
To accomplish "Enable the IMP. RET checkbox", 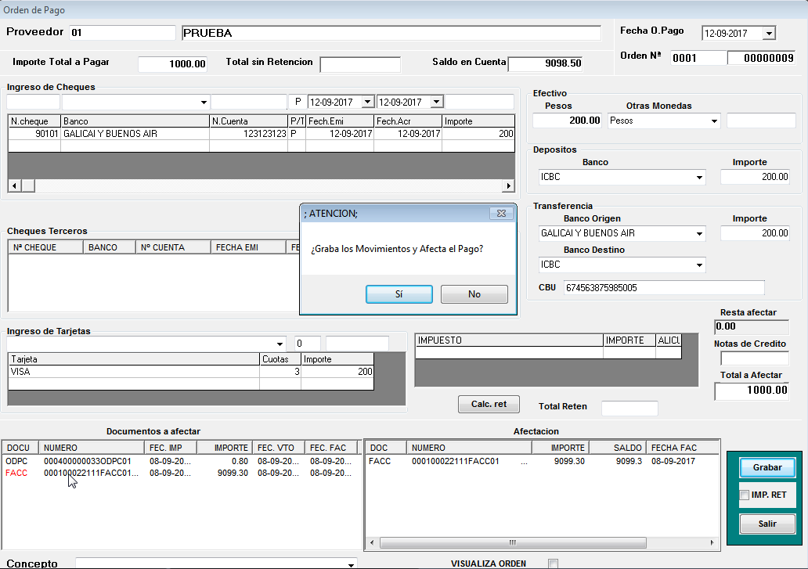I will point(744,495).
